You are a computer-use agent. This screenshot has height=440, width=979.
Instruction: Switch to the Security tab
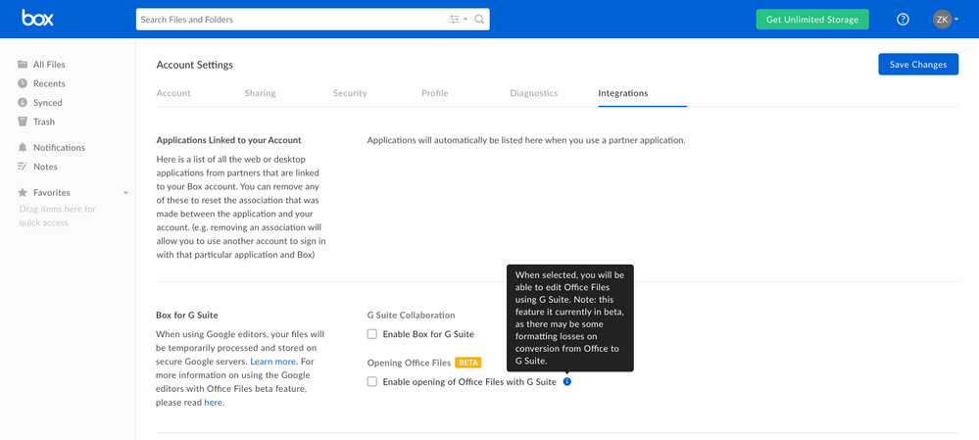coord(350,93)
